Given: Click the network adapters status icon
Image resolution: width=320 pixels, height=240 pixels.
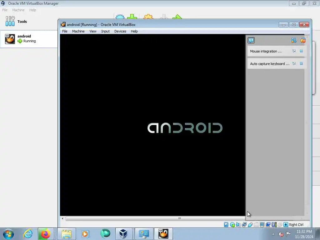Looking at the screenshot, I should click(244, 225).
